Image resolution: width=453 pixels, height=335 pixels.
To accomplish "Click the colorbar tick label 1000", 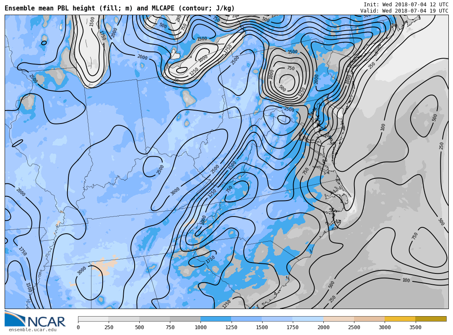I will pyautogui.click(x=200, y=327).
